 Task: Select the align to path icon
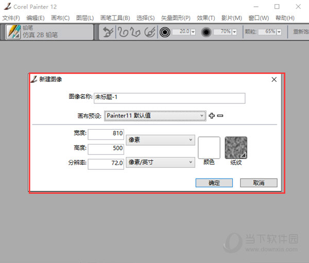coord(150,32)
